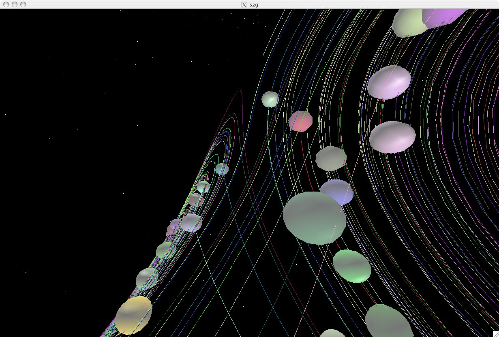Zoom the szg window with the third title bar button

coord(23,4)
